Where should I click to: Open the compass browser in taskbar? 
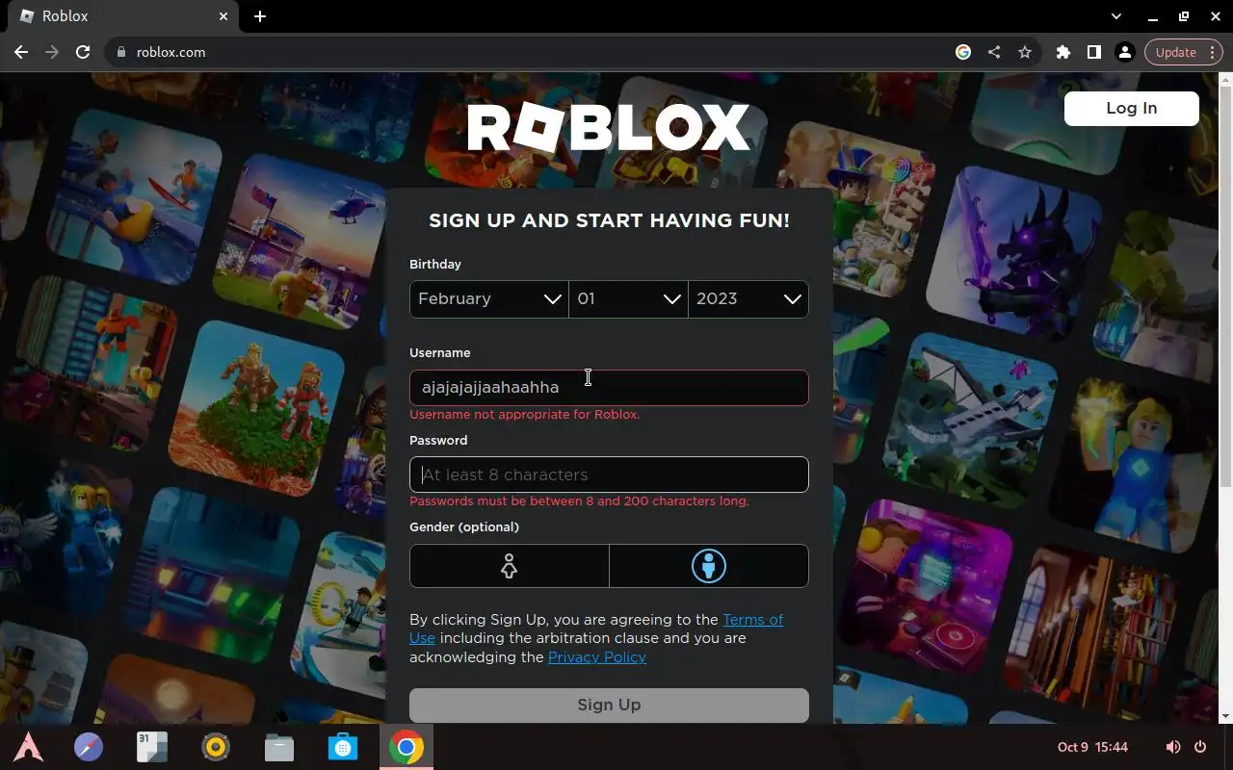coord(89,747)
